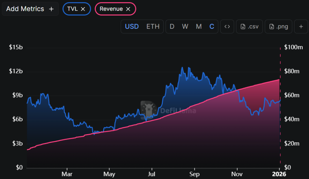The width and height of the screenshot is (309, 179).
Task: Download chart data as .csv
Action: click(x=250, y=27)
